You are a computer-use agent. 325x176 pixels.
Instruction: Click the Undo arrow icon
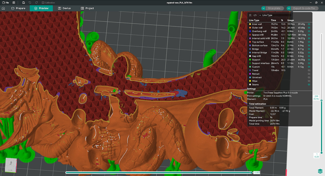30,3
